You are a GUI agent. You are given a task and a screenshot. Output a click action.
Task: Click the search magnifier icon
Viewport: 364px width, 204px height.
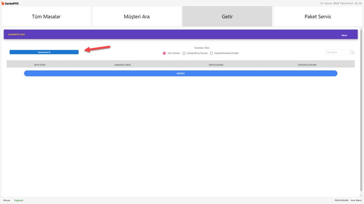coord(352,52)
